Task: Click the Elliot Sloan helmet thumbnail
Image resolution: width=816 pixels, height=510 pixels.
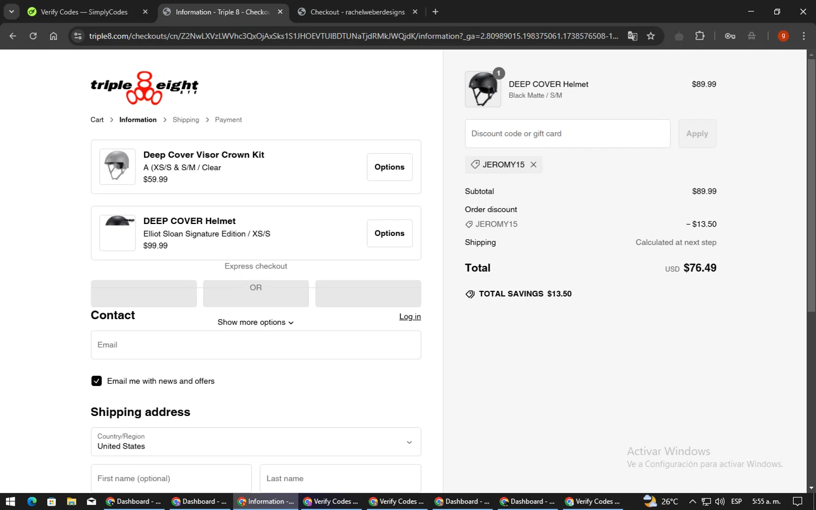Action: click(118, 233)
